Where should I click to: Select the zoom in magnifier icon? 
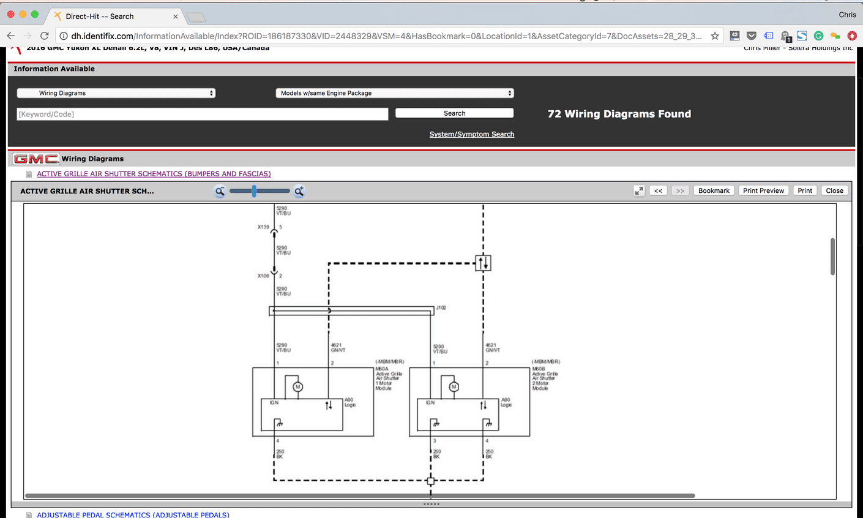coord(299,190)
